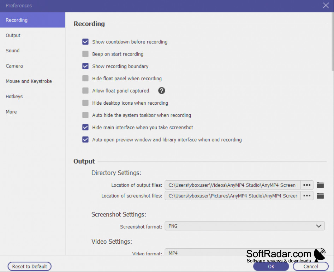Click the Directory Settings heading
This screenshot has width=334, height=272.
click(116, 173)
